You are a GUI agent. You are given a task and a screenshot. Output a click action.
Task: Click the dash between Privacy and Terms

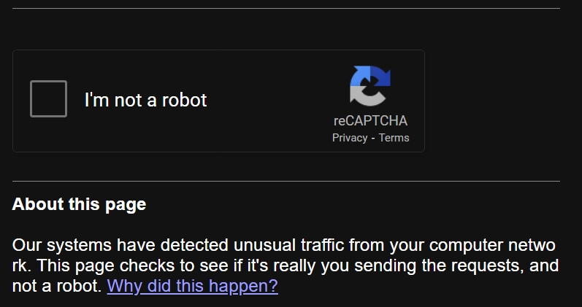[x=373, y=139]
